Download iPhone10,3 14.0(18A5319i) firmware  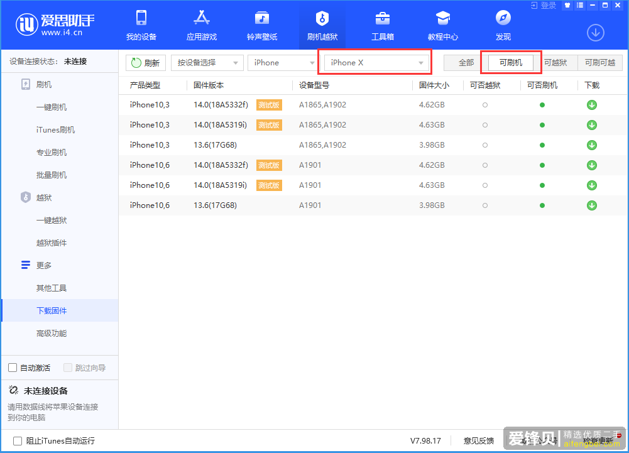click(x=592, y=125)
